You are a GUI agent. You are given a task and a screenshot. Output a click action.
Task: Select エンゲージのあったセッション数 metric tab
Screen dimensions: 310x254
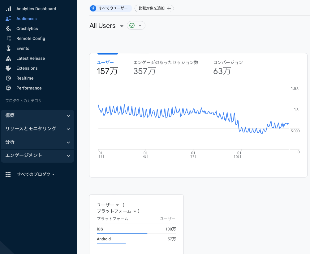(x=166, y=68)
